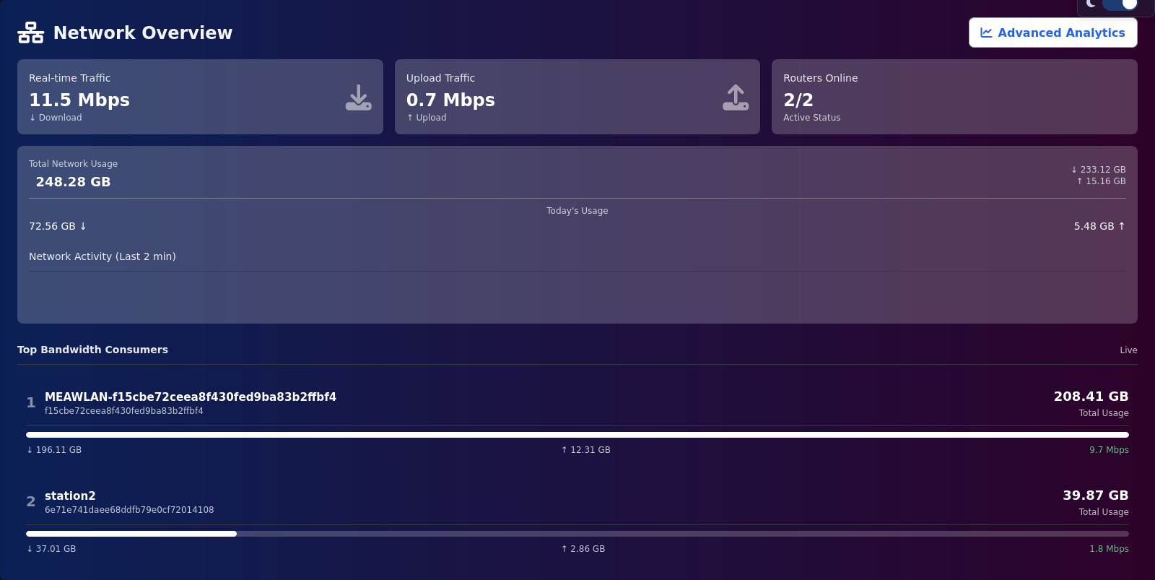Click the down arrow next to 72.56 GB

(82, 226)
